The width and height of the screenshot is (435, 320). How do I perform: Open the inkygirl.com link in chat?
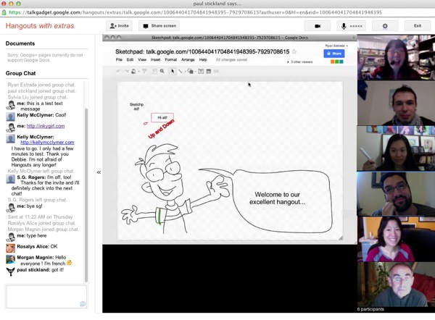[46, 126]
